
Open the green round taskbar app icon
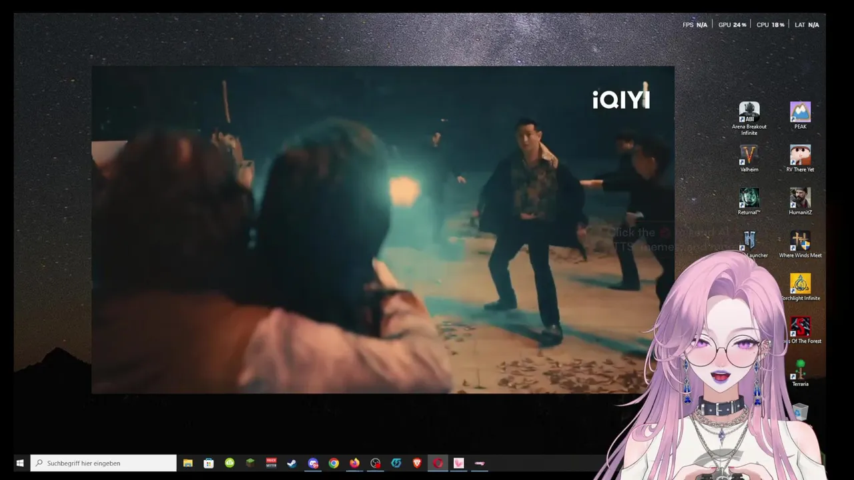point(230,463)
